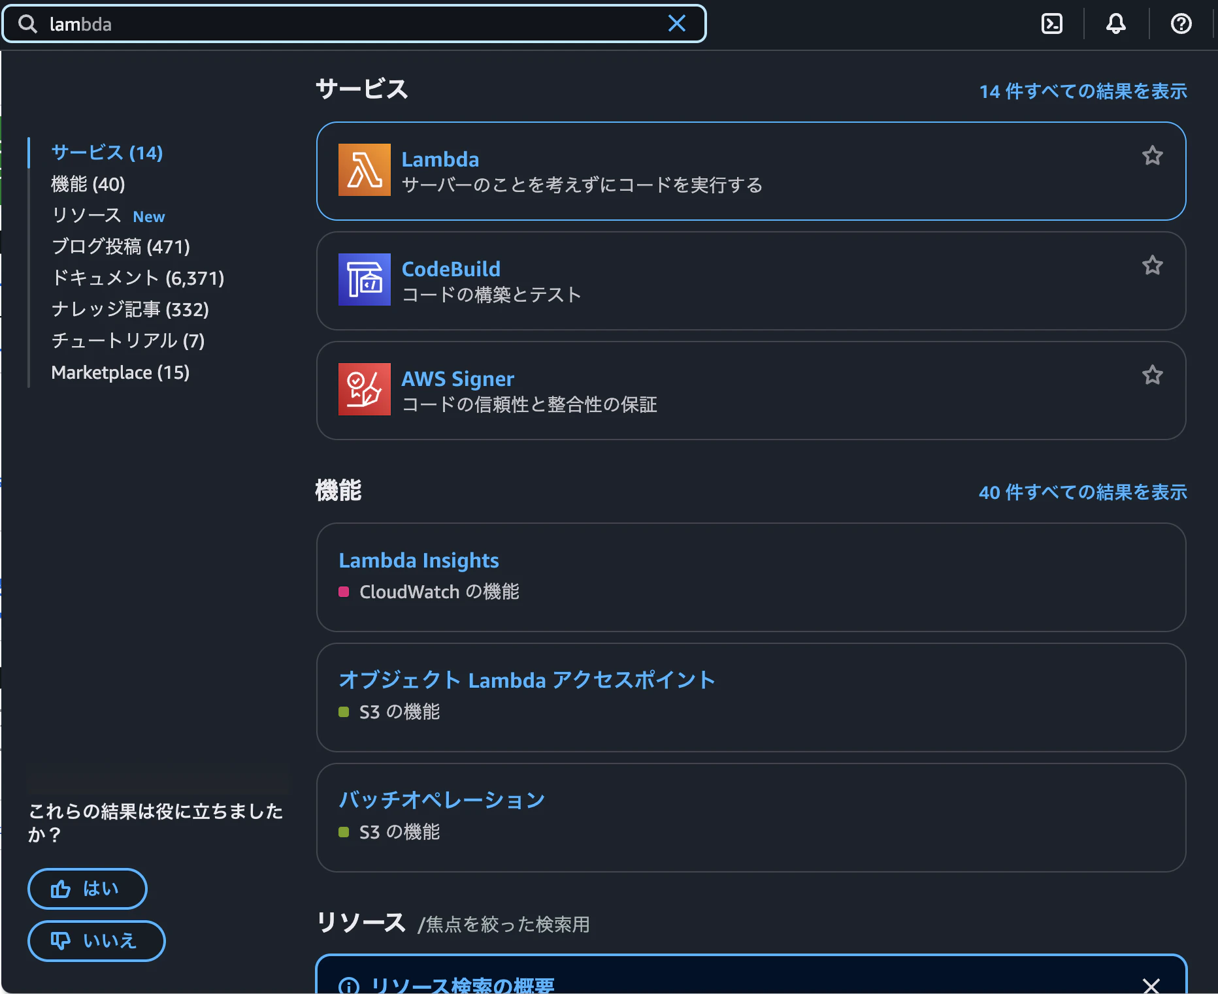Open the Lambda Insights feature
The height and width of the screenshot is (994, 1218).
pos(419,560)
